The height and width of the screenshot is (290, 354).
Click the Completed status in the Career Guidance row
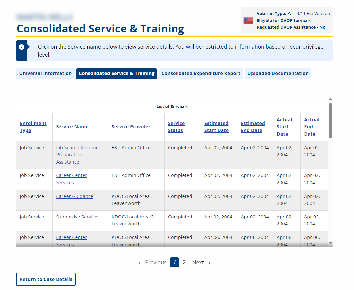180,196
